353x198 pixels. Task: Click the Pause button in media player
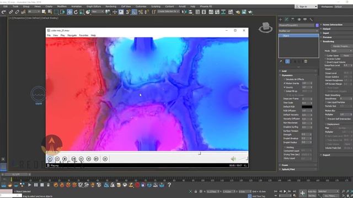(x=57, y=159)
